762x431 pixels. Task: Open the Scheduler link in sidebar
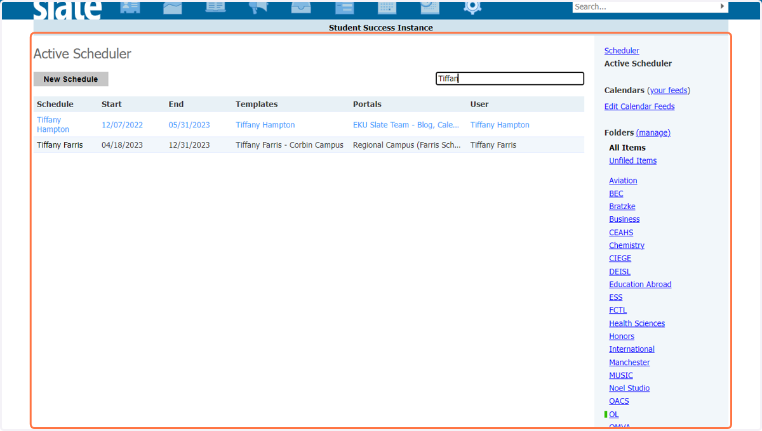[622, 51]
